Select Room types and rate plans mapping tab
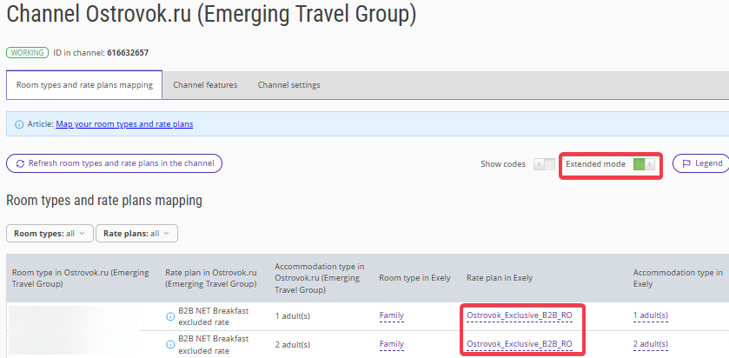The image size is (729, 358). pos(84,85)
